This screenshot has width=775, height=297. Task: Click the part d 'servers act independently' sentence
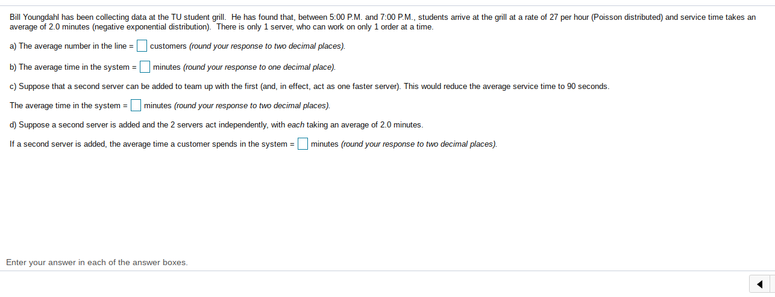[216, 125]
